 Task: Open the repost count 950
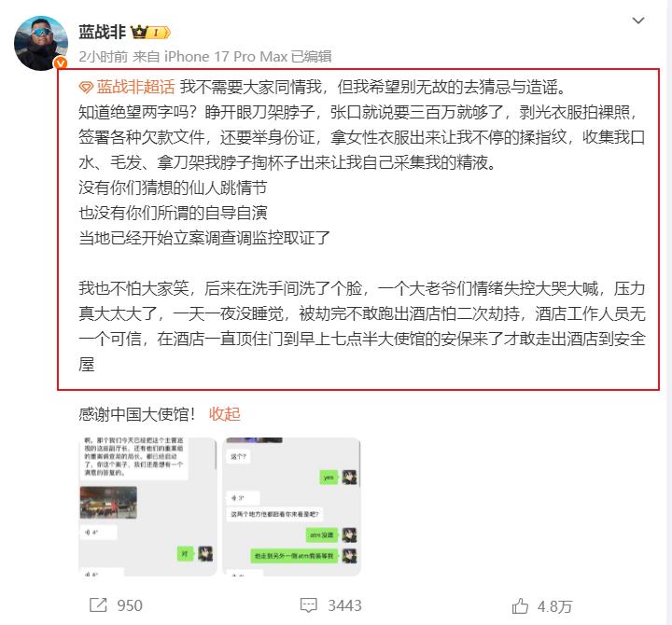[x=130, y=605]
